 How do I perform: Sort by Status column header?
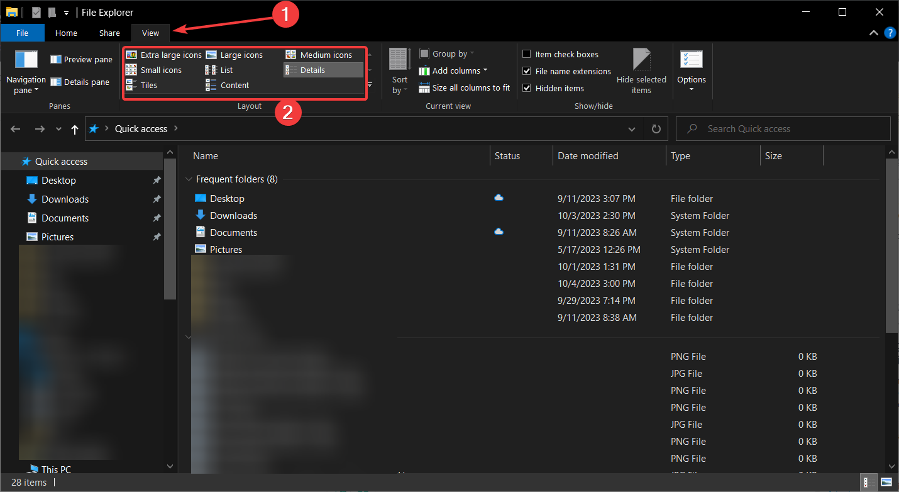(507, 156)
